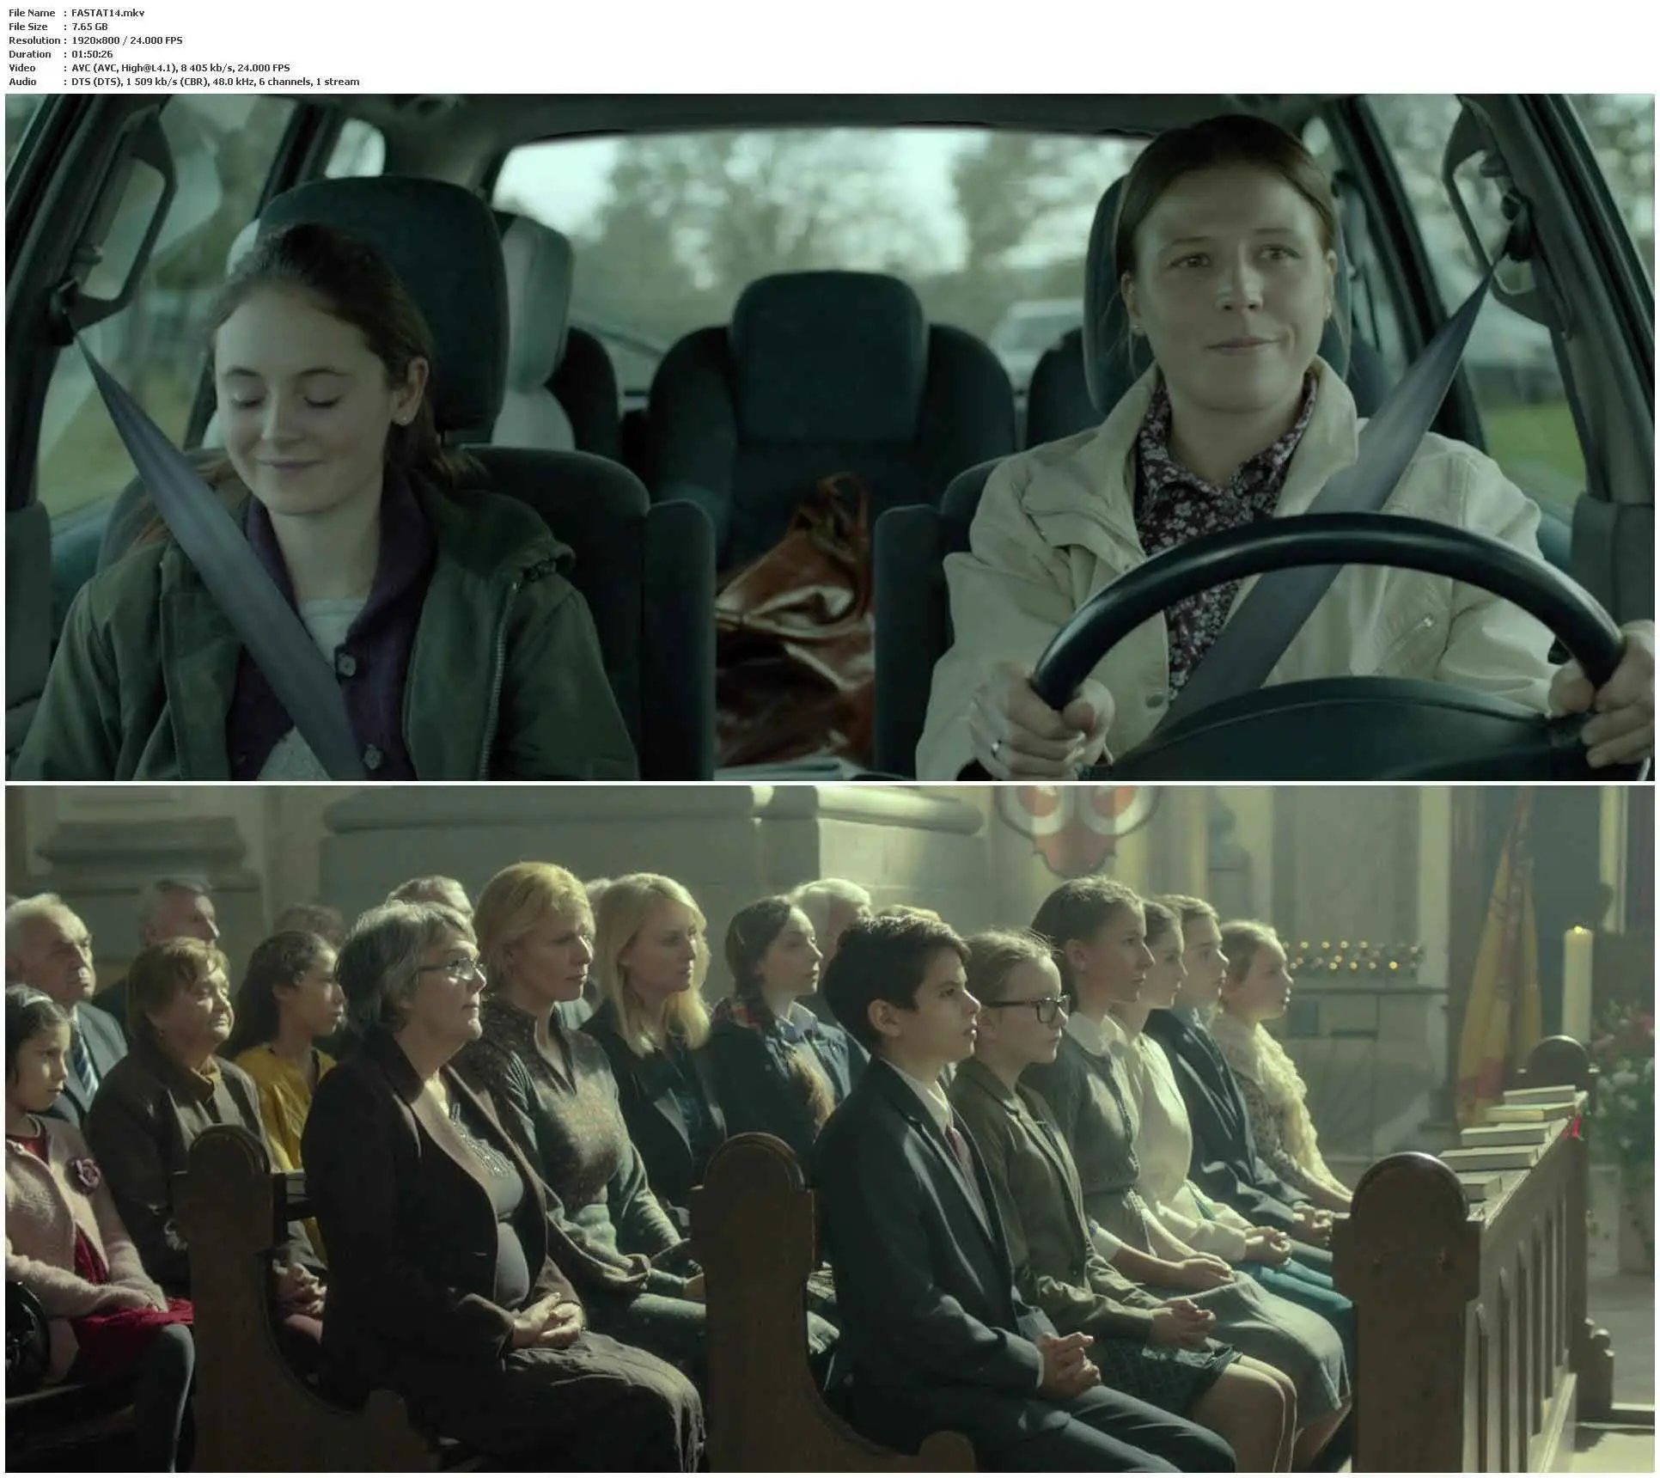Screen dimensions: 1660x1478
Task: Select the AVC video codec details line
Action: (180, 68)
